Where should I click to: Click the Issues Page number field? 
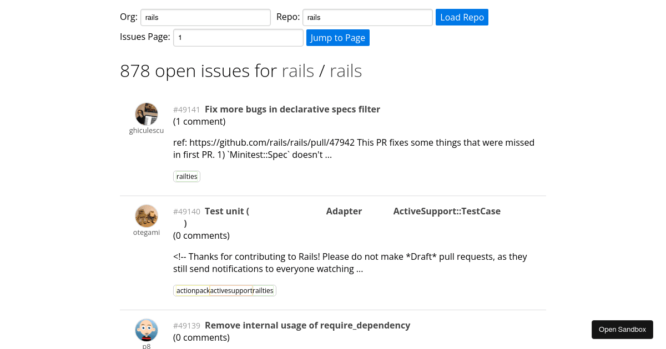tap(238, 37)
